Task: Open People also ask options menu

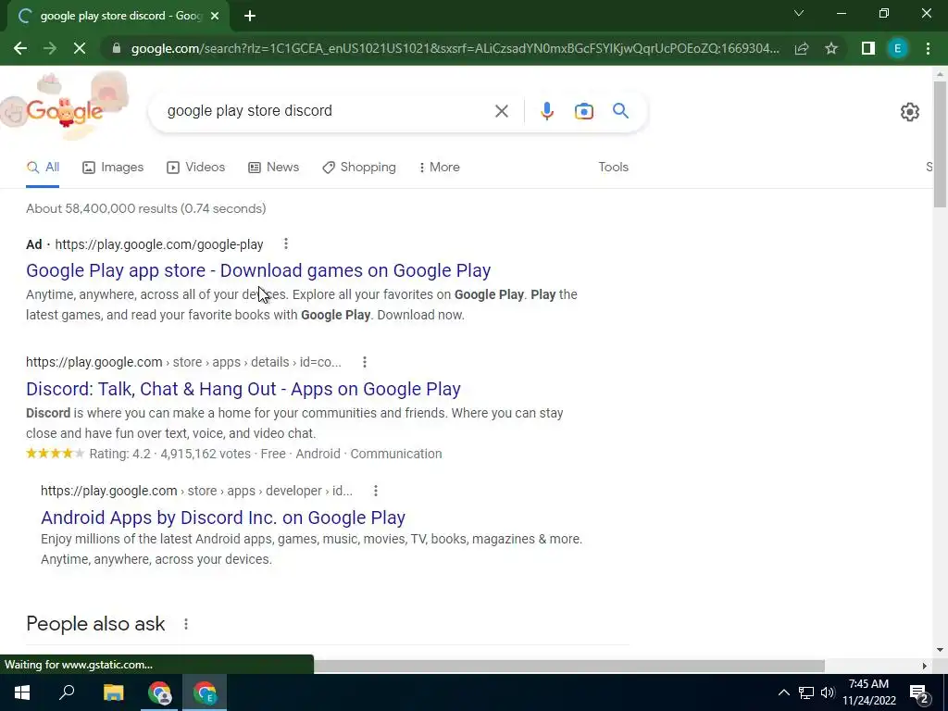Action: click(185, 623)
